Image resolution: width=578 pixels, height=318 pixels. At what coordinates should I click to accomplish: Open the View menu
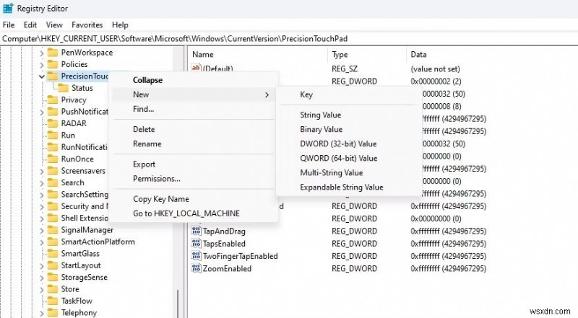(x=54, y=25)
